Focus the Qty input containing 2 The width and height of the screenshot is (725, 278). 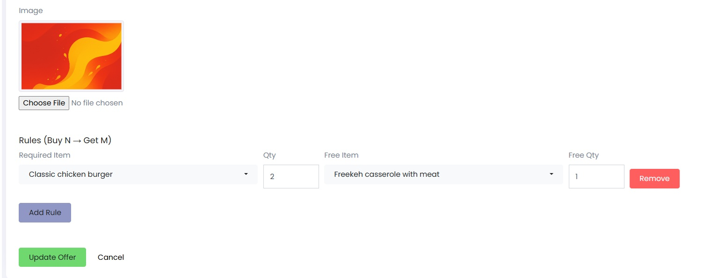[291, 177]
